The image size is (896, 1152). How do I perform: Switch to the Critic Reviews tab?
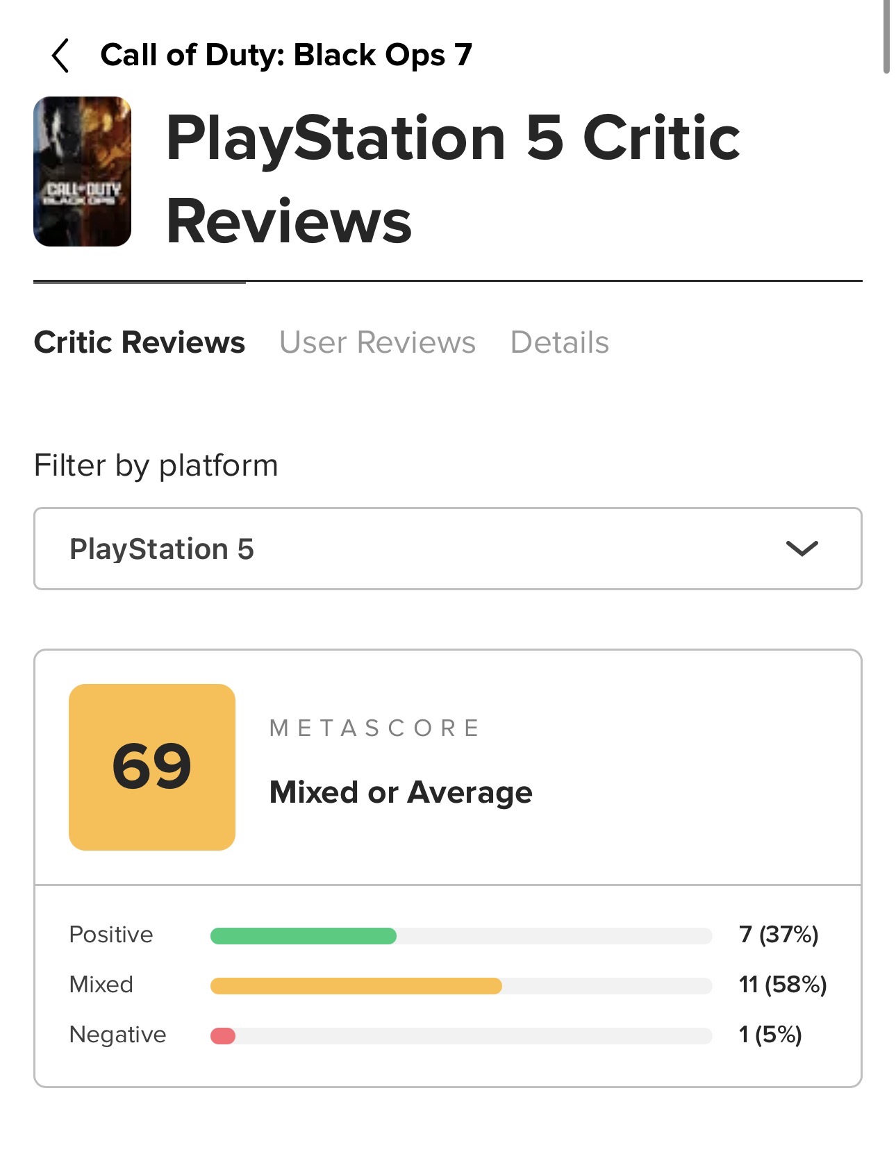[140, 342]
